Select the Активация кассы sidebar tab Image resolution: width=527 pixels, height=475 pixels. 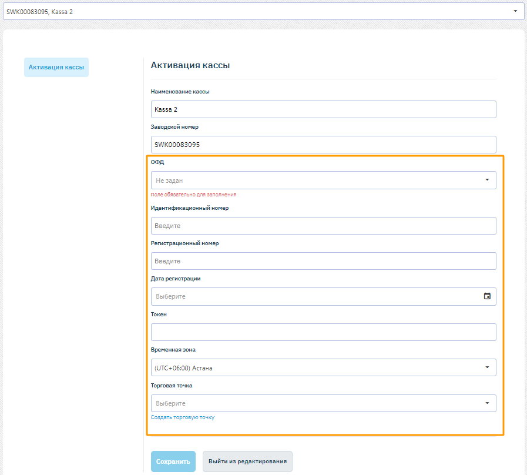click(56, 67)
